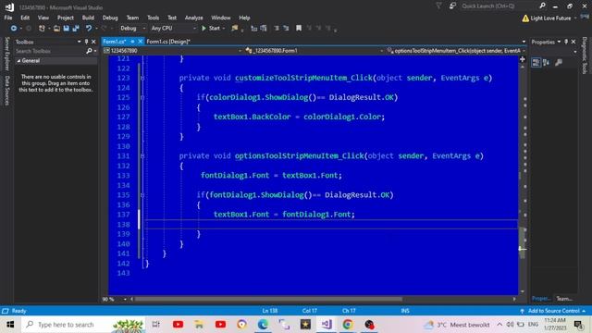Viewport: 592px width, 333px height.
Task: Open the _1234567890.Form1 class dropdown
Action: coord(314,51)
